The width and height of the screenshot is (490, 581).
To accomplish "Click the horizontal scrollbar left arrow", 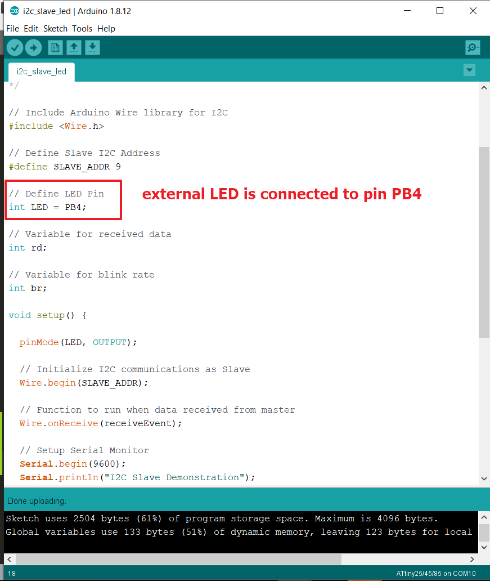I will [10, 559].
